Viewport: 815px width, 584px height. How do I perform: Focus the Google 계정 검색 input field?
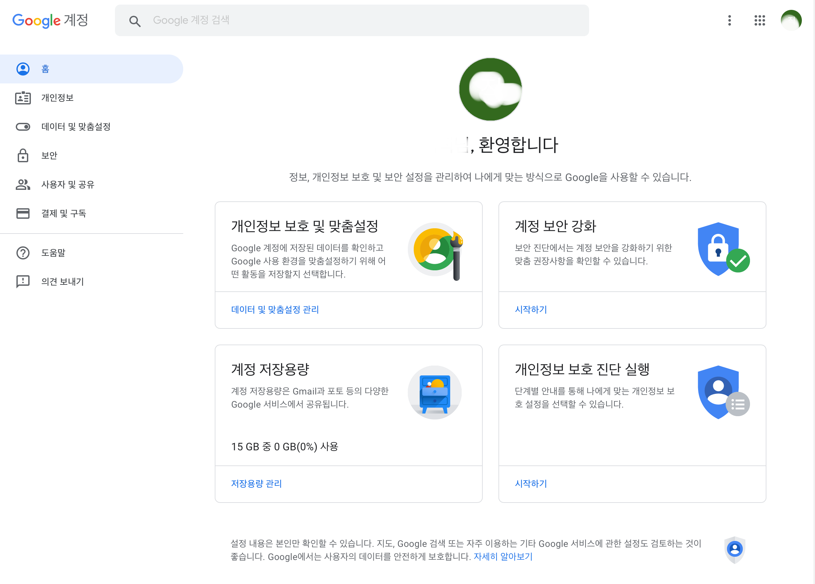[359, 20]
